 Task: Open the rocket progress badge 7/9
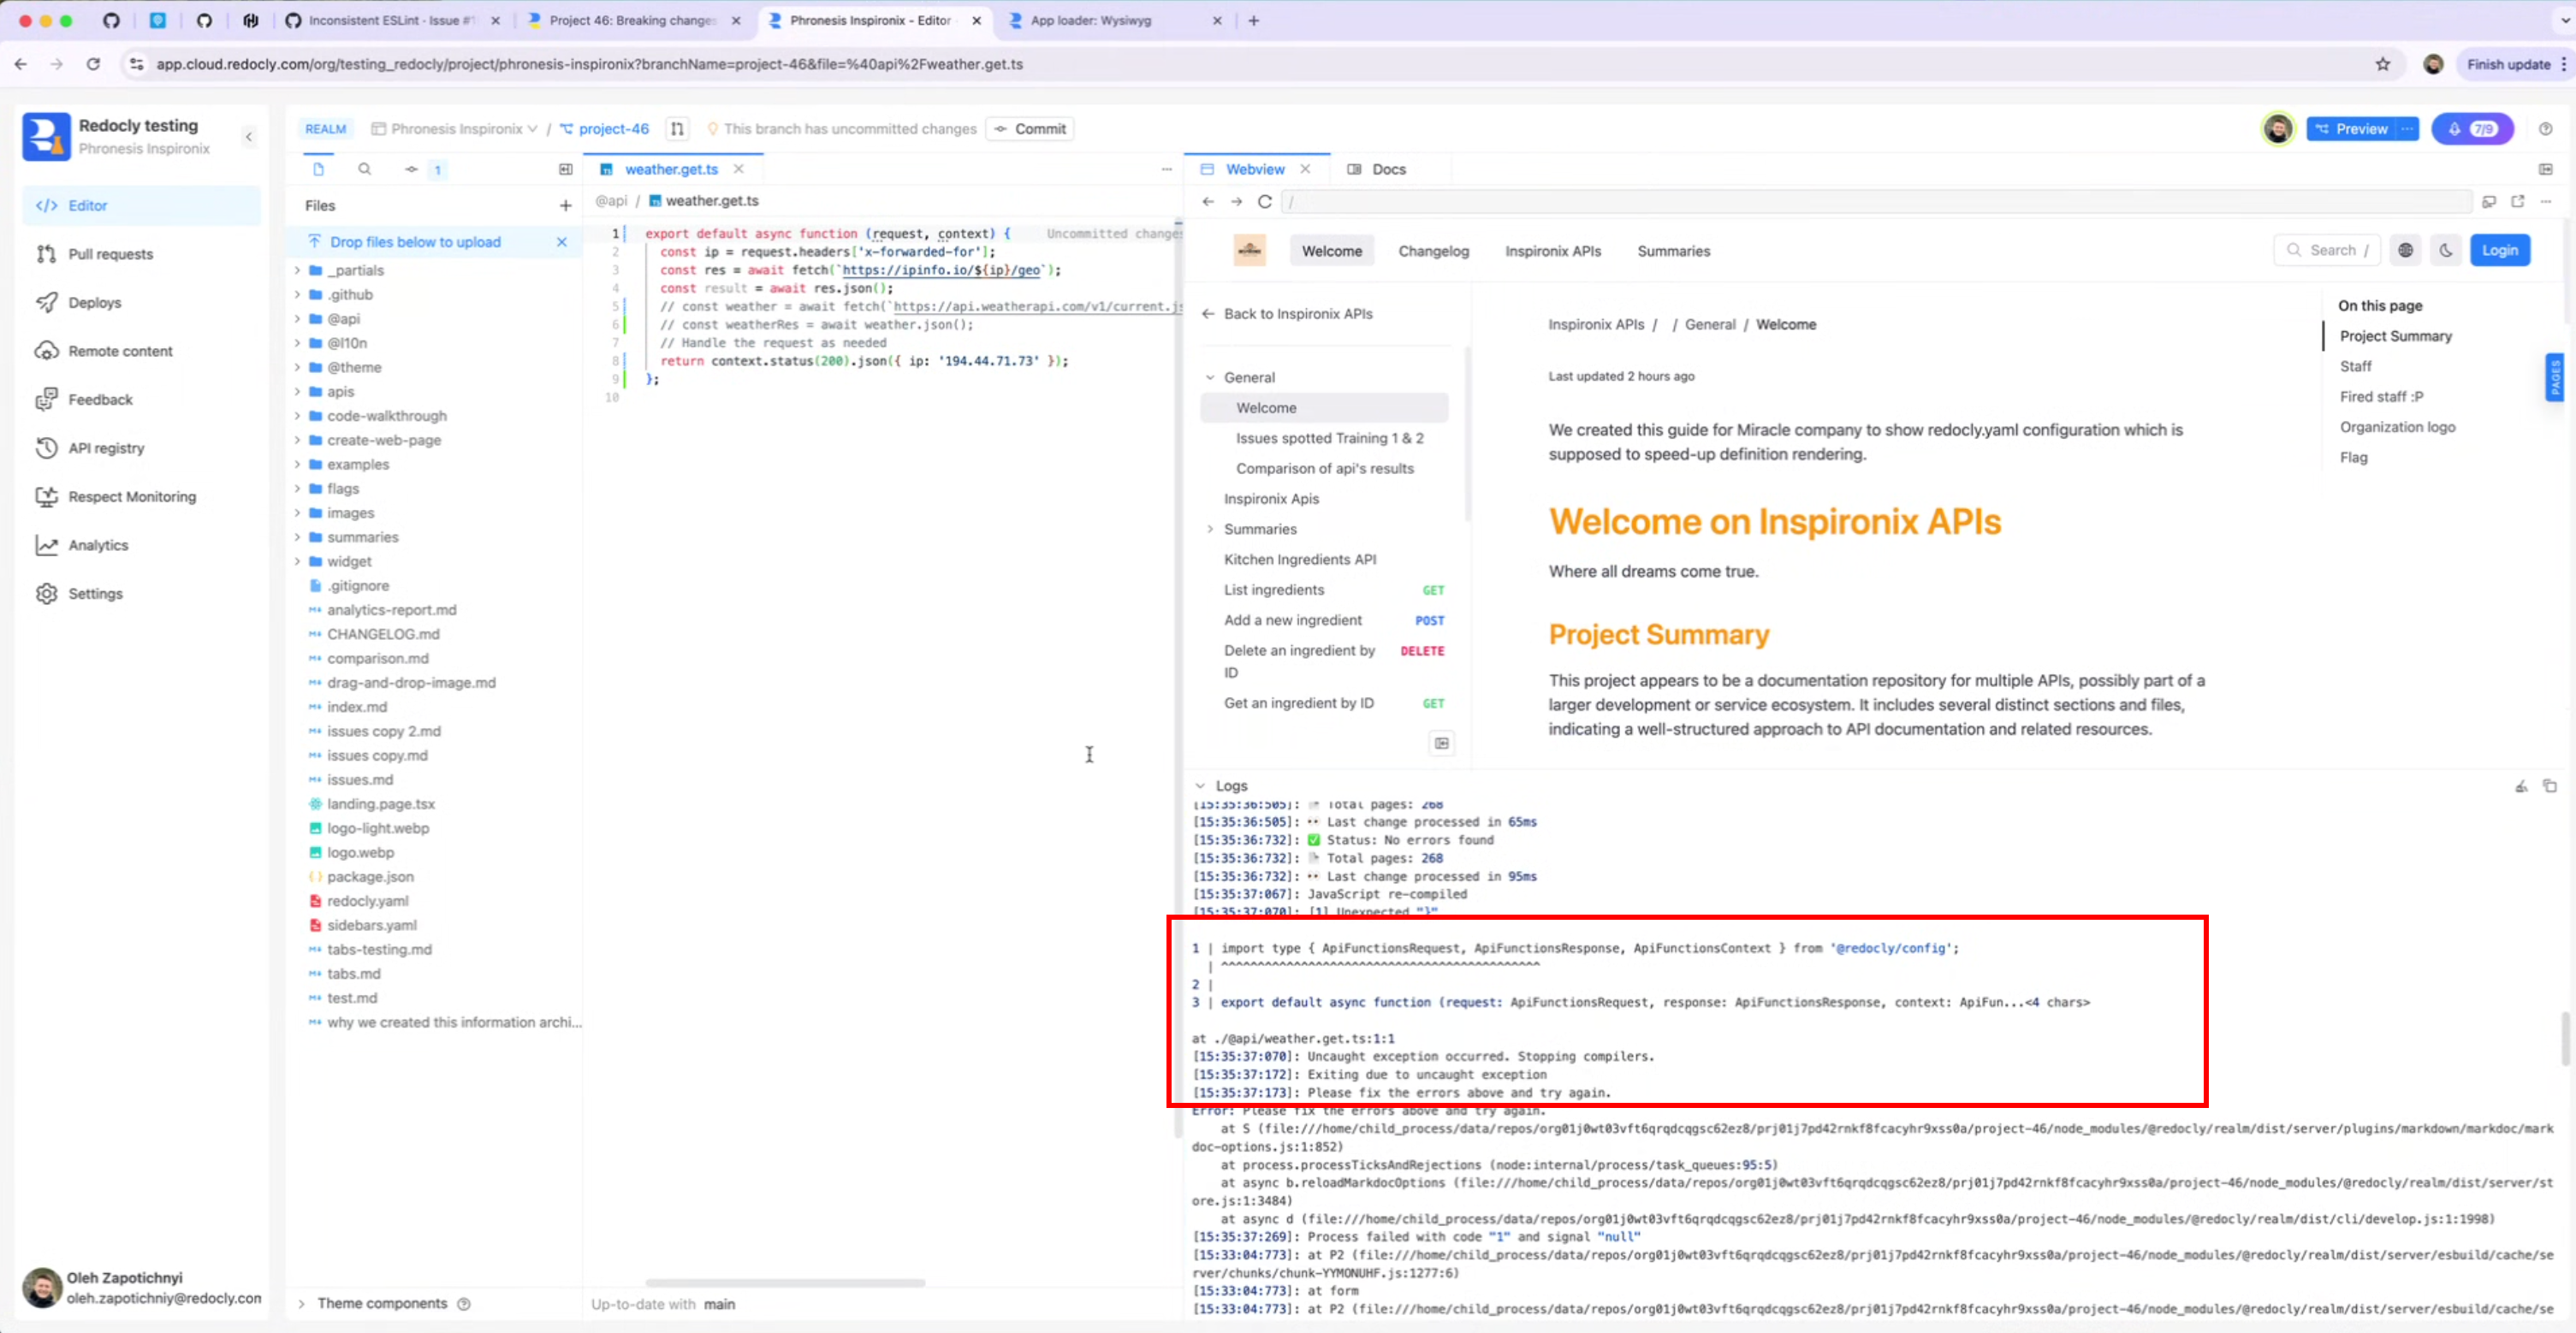click(x=2472, y=128)
